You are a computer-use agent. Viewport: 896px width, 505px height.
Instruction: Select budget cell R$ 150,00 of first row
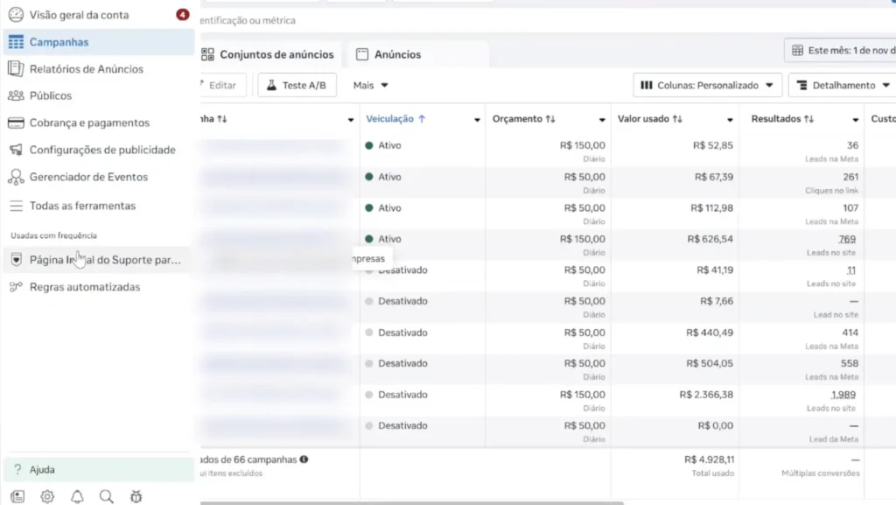[x=582, y=145]
